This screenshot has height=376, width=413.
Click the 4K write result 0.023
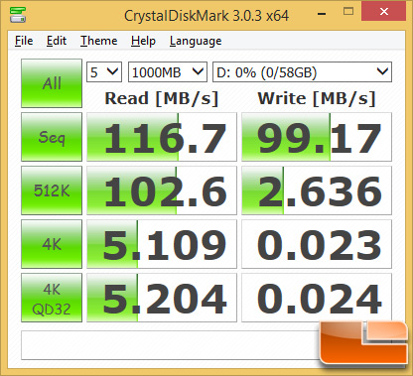click(x=317, y=244)
